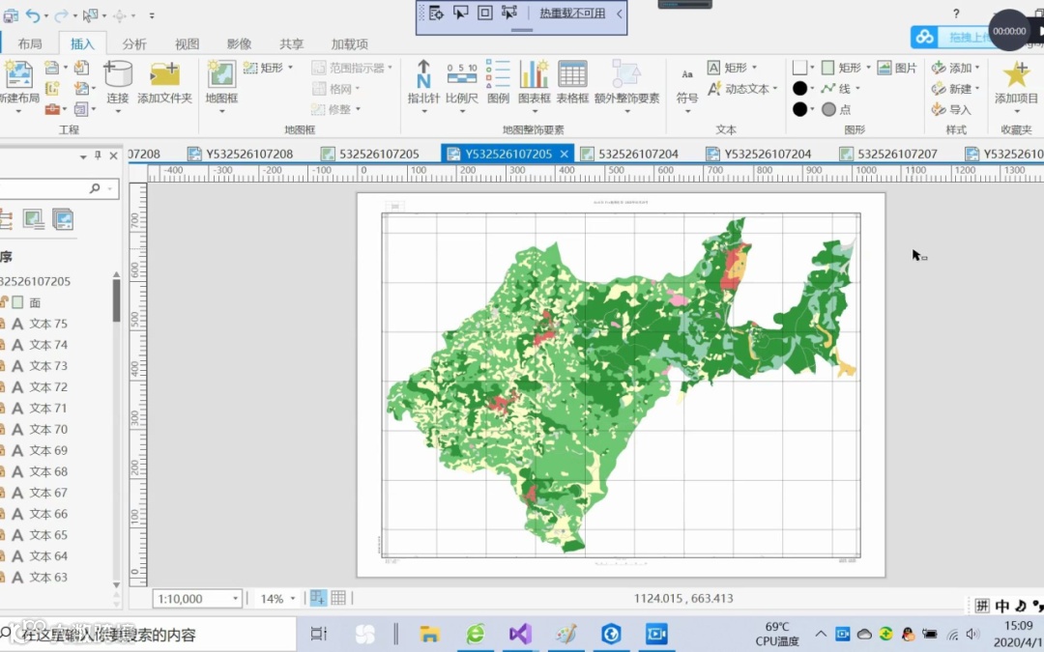
Task: Click the Import (导入) style button
Action: [951, 110]
